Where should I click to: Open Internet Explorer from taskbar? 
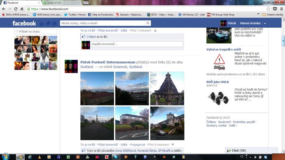30,157
